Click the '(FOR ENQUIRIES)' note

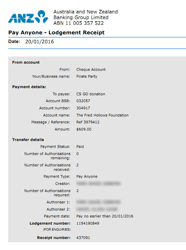pos(57,229)
